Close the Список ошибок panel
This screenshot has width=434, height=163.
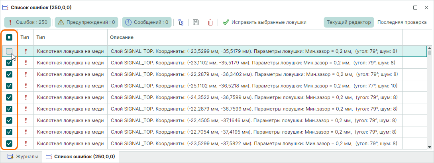pos(426,8)
